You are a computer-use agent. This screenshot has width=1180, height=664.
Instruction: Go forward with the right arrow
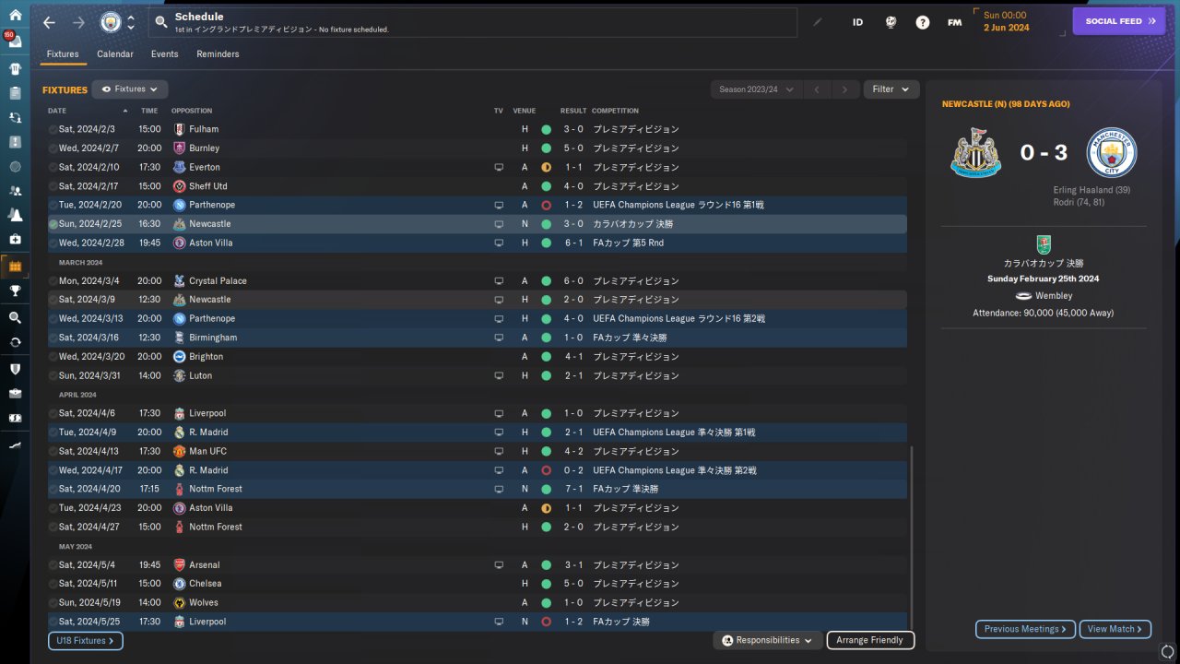click(x=78, y=22)
